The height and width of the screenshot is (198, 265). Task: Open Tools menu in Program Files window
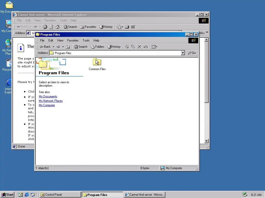pyautogui.click(x=86, y=40)
